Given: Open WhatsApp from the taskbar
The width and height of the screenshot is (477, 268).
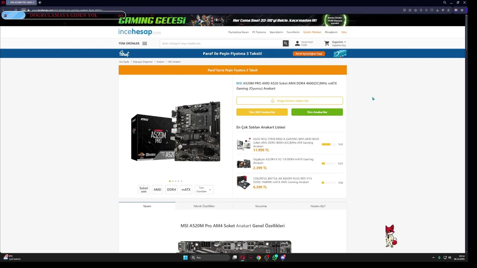Looking at the screenshot, I should pos(275,258).
